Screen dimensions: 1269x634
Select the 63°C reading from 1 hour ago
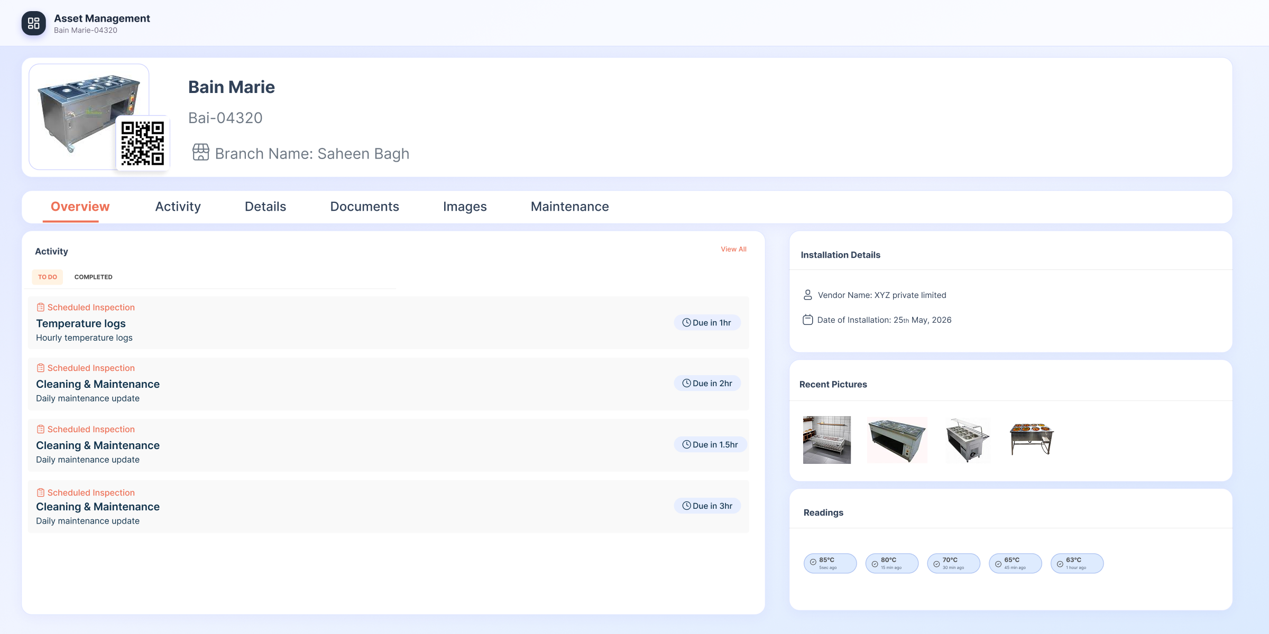click(1077, 563)
